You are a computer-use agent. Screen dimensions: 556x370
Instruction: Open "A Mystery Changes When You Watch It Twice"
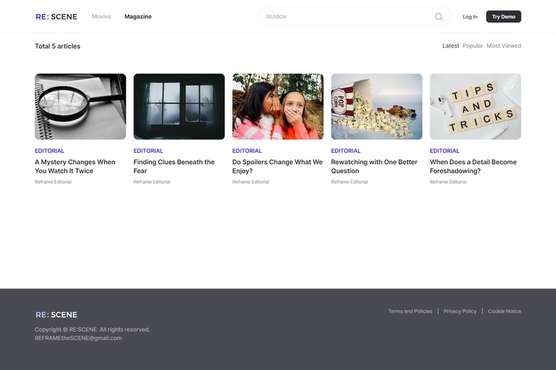click(x=75, y=167)
